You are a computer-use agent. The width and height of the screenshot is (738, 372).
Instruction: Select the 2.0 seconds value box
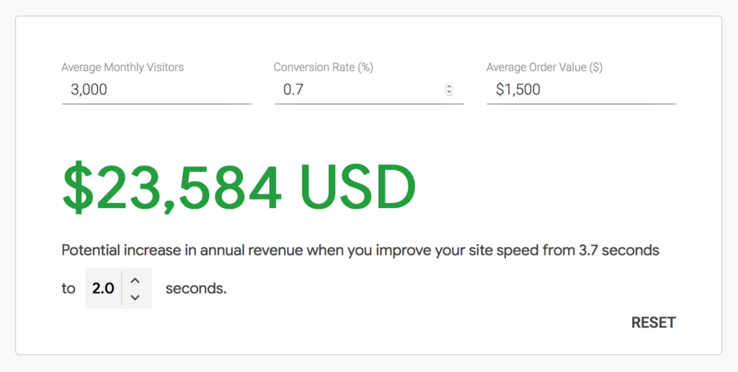click(x=104, y=288)
